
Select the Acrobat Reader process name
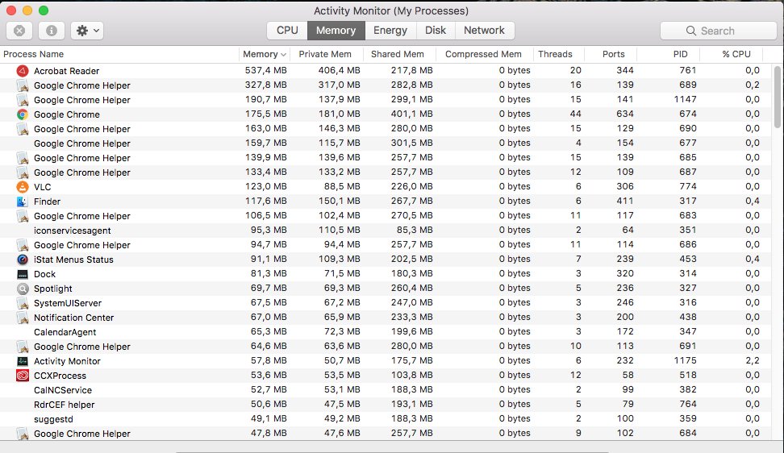click(66, 71)
